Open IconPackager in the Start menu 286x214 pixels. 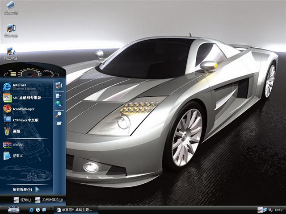coord(22,109)
